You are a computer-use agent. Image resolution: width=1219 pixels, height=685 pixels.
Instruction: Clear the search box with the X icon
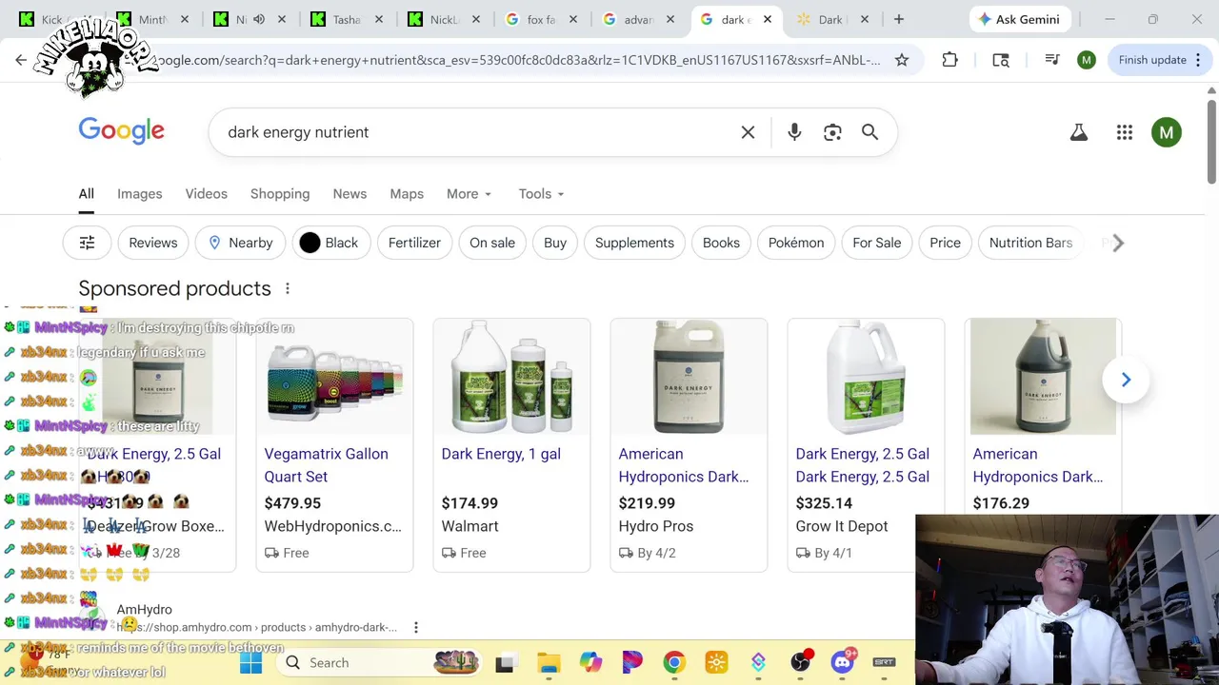[x=748, y=132]
